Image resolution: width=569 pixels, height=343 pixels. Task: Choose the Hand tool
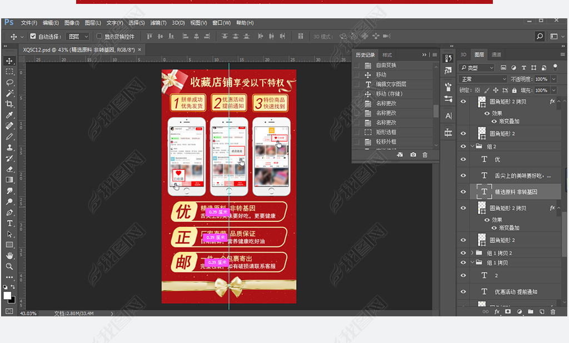9,256
